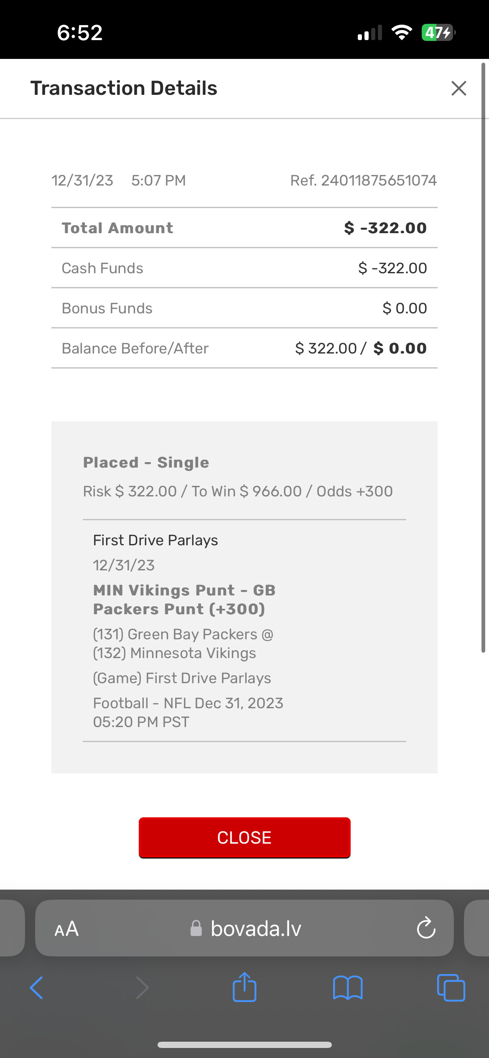Tap the home indicator bar

pyautogui.click(x=244, y=1045)
